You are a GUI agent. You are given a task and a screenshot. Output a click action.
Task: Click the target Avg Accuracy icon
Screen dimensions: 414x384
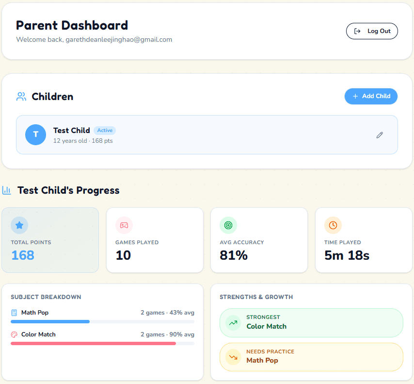(228, 225)
